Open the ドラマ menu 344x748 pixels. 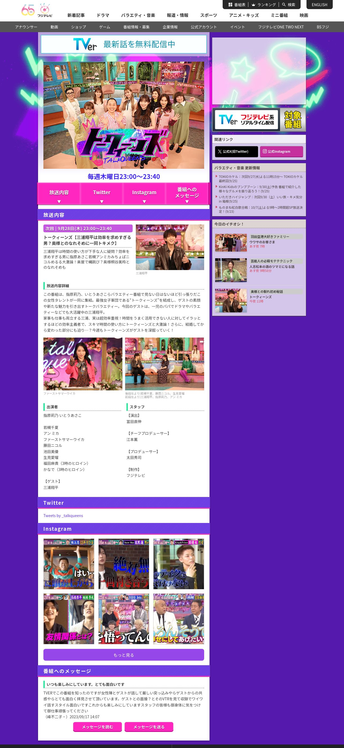click(x=103, y=15)
